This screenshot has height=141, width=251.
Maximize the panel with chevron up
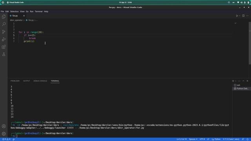tap(243, 81)
